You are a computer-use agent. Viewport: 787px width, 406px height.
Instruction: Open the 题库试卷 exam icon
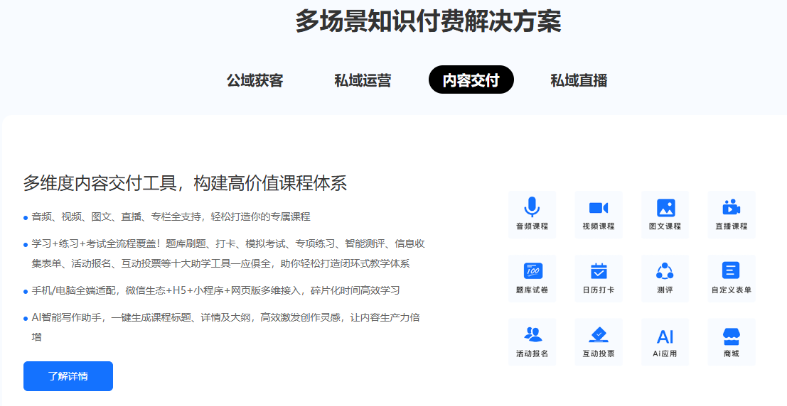[x=532, y=271]
